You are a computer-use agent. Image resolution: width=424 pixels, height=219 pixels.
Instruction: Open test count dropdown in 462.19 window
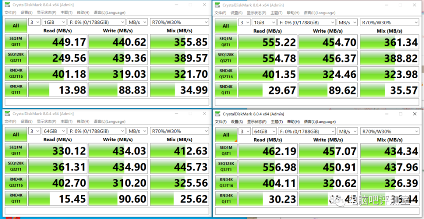[245, 132]
